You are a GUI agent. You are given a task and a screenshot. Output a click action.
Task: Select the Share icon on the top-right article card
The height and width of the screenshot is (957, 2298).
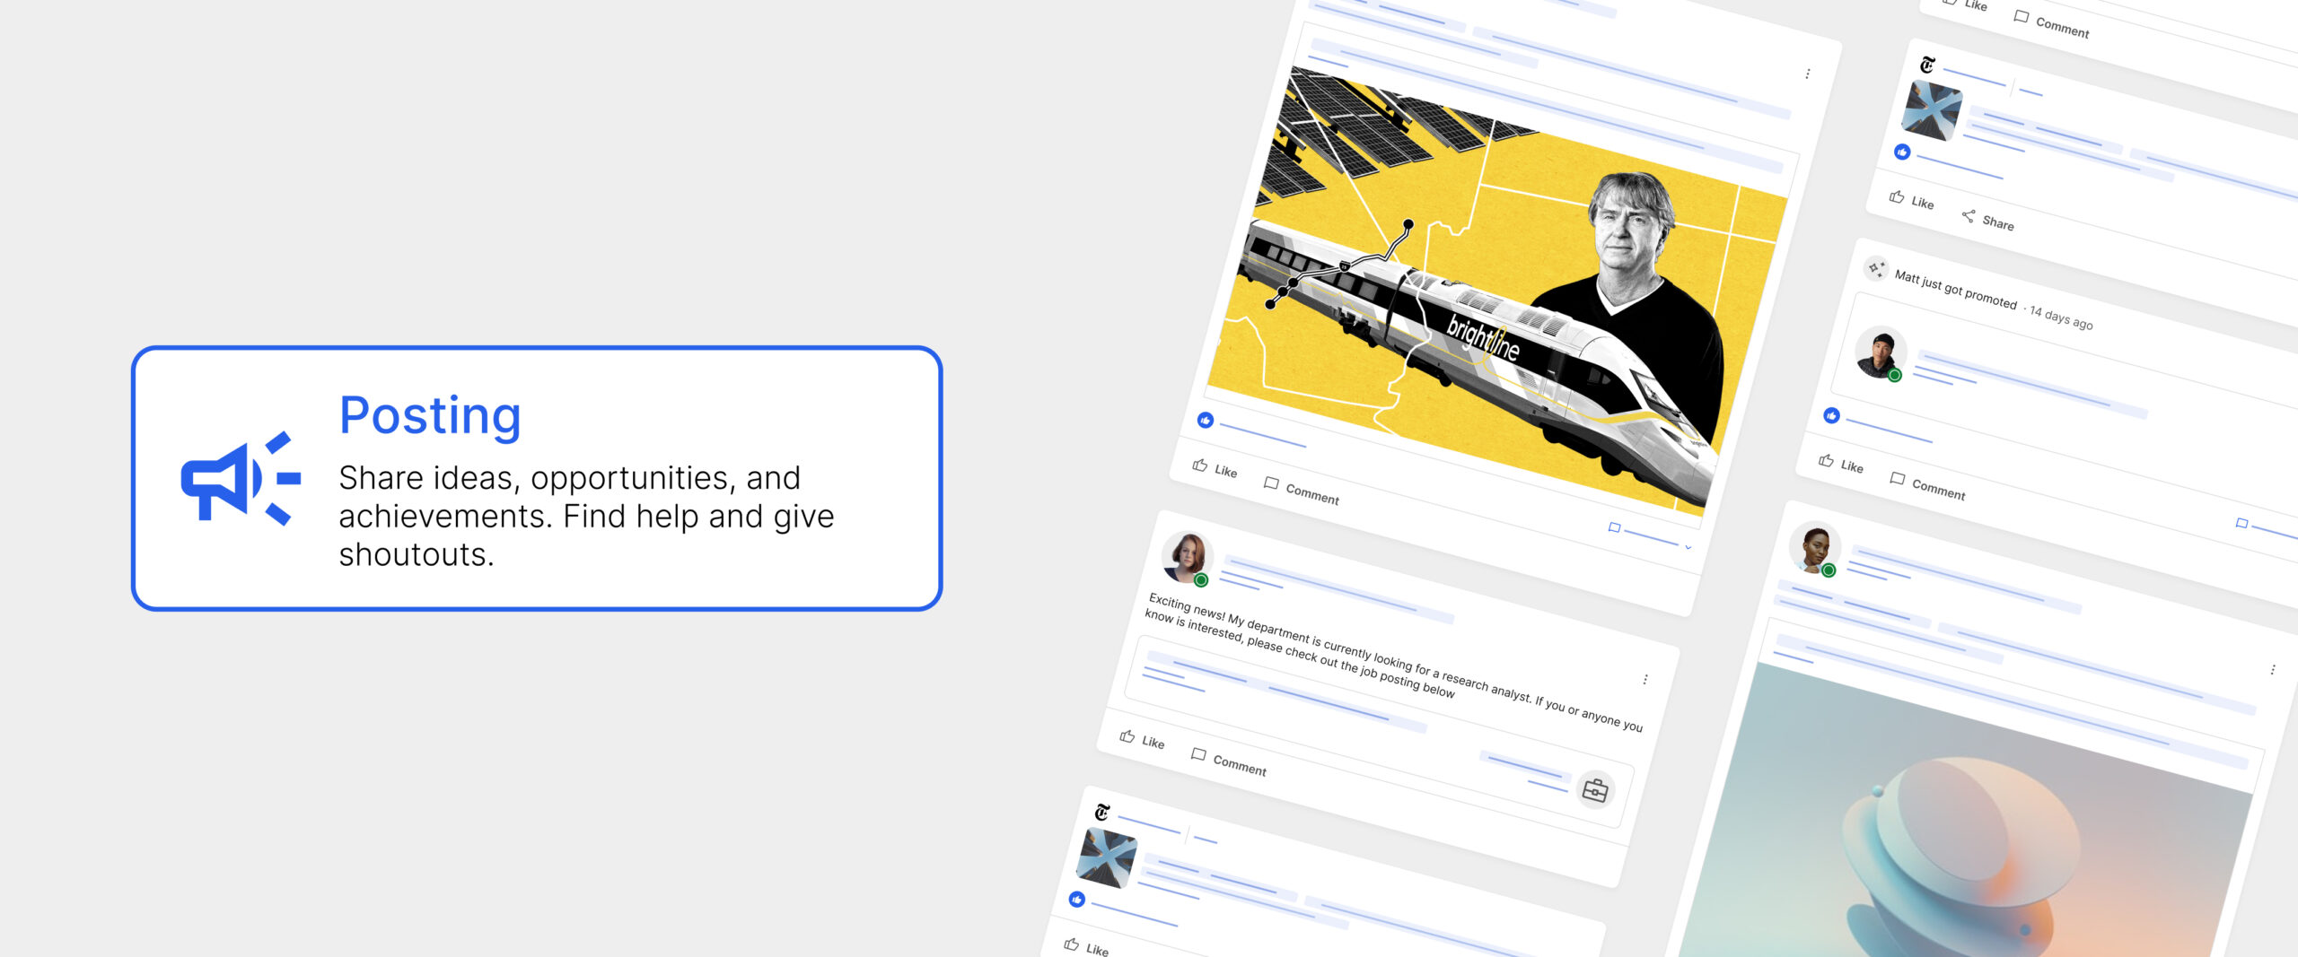coord(1968,216)
